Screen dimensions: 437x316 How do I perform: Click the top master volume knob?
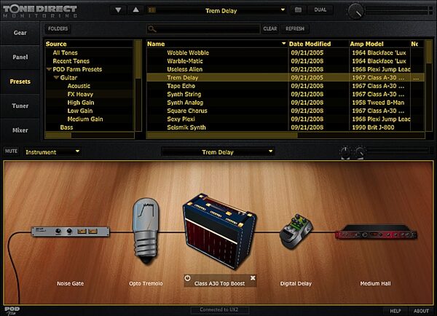pos(356,11)
